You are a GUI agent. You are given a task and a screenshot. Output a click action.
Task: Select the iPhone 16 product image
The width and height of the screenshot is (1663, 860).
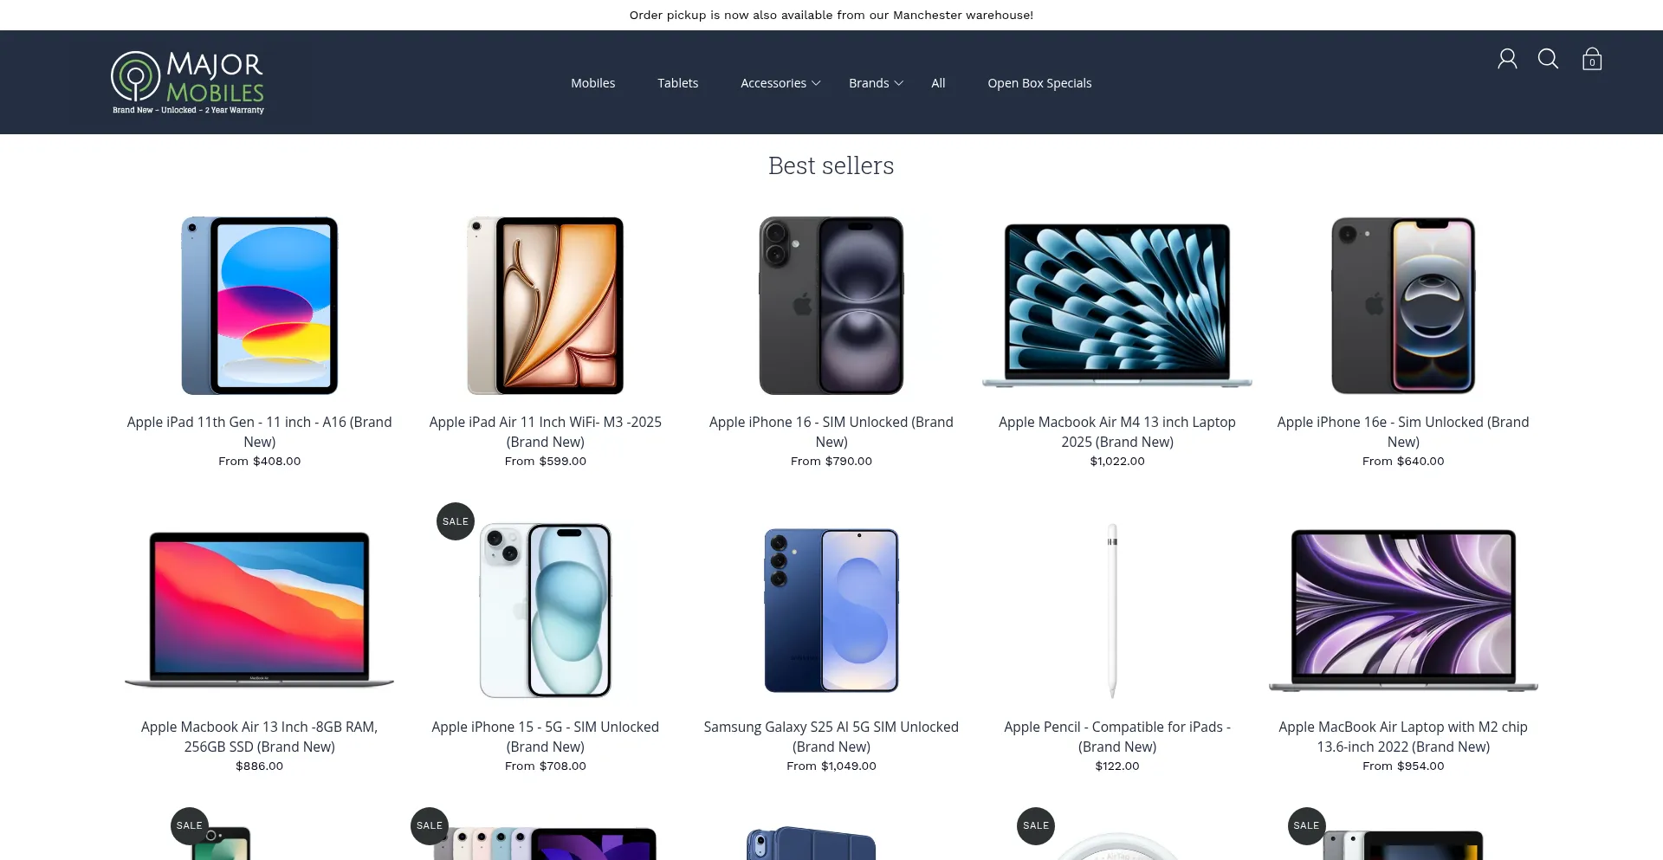(x=831, y=306)
